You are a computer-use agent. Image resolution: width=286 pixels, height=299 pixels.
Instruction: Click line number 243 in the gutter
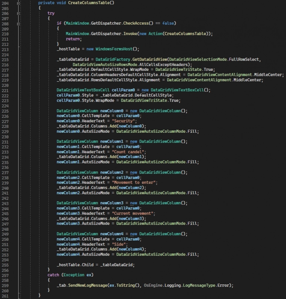(5, 204)
